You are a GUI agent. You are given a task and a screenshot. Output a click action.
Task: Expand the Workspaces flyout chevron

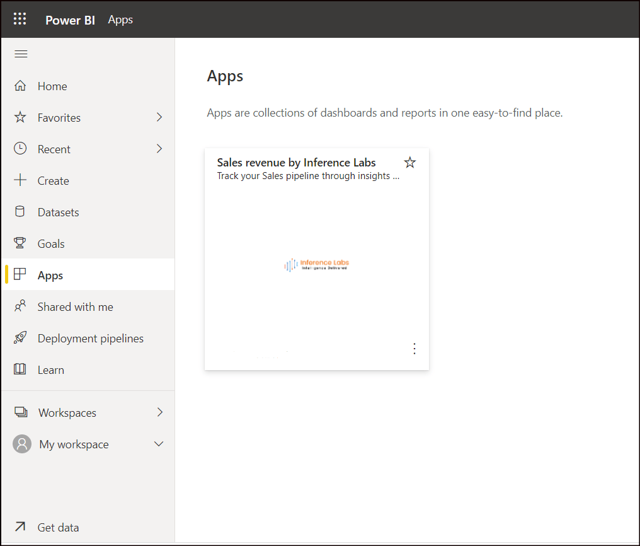click(159, 412)
